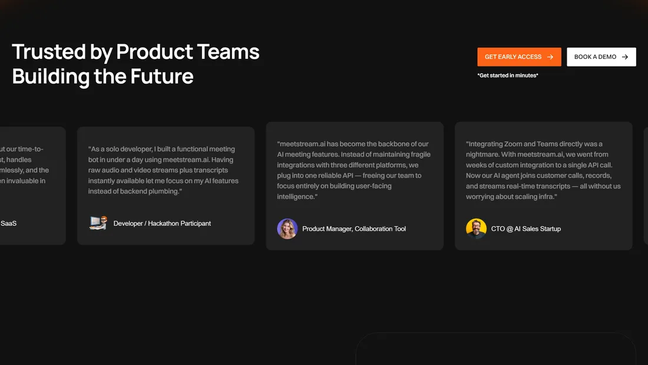Click the Developer / Hackathon Participant avatar
This screenshot has width=648, height=365.
[98, 223]
